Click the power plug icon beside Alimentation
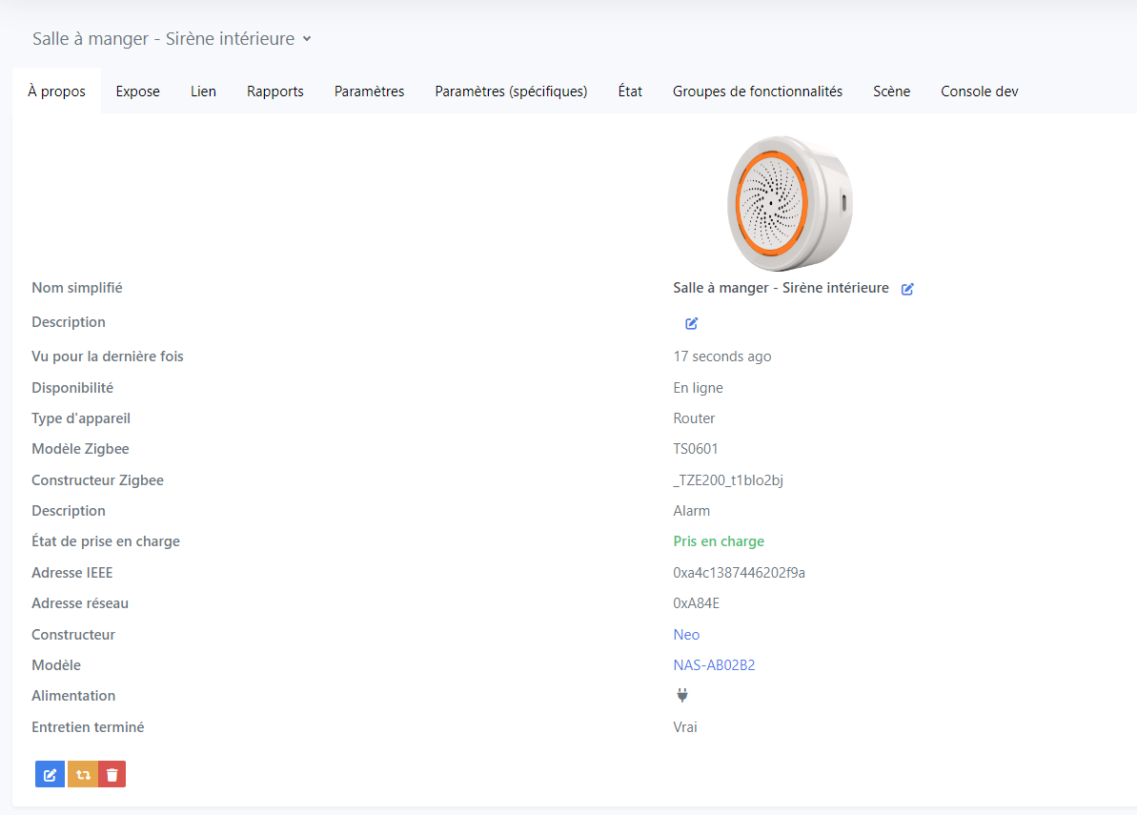Viewport: 1137px width, 815px height. 682,696
